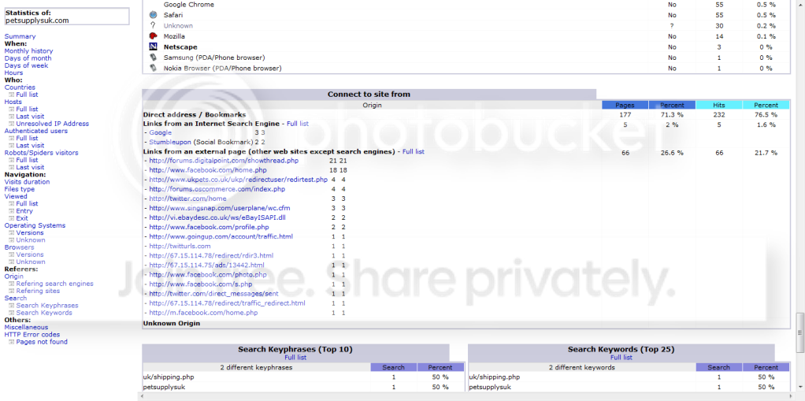Open HTTP Error codes link
The image size is (805, 401).
point(32,335)
